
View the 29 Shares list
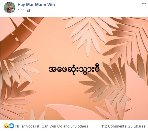[137, 126]
